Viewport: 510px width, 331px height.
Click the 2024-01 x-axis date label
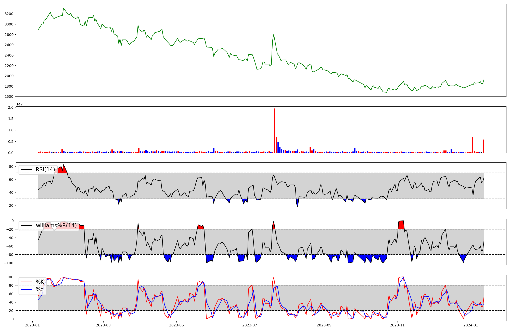tap(470, 325)
